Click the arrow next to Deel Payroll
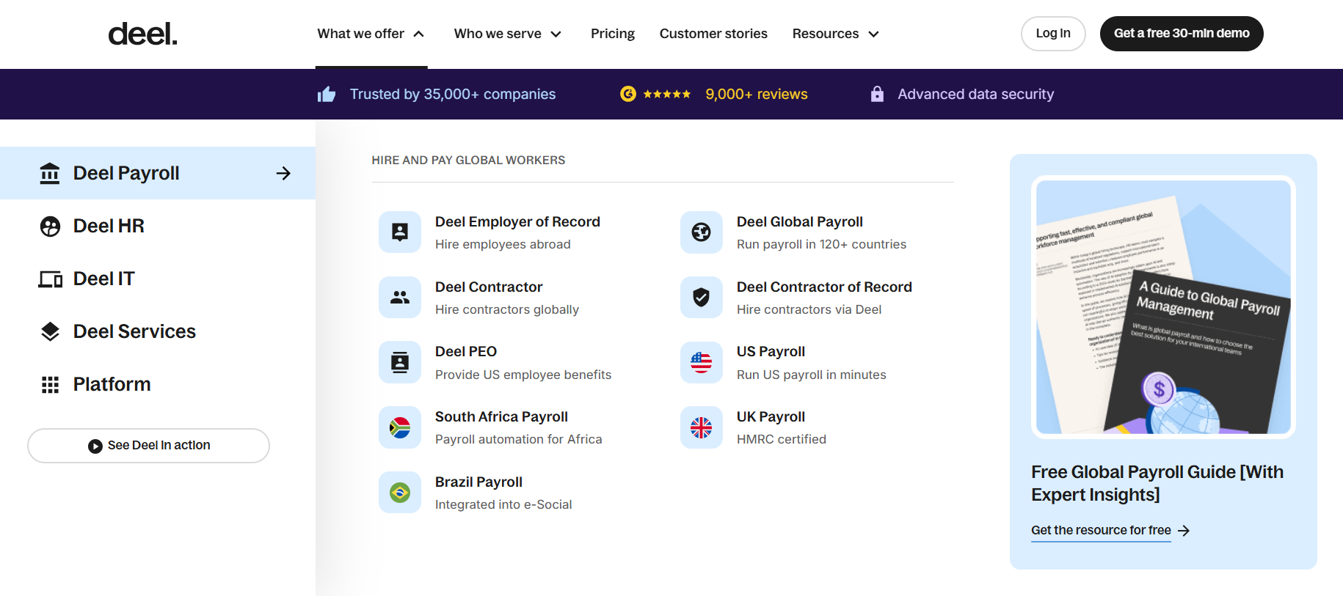 click(283, 173)
